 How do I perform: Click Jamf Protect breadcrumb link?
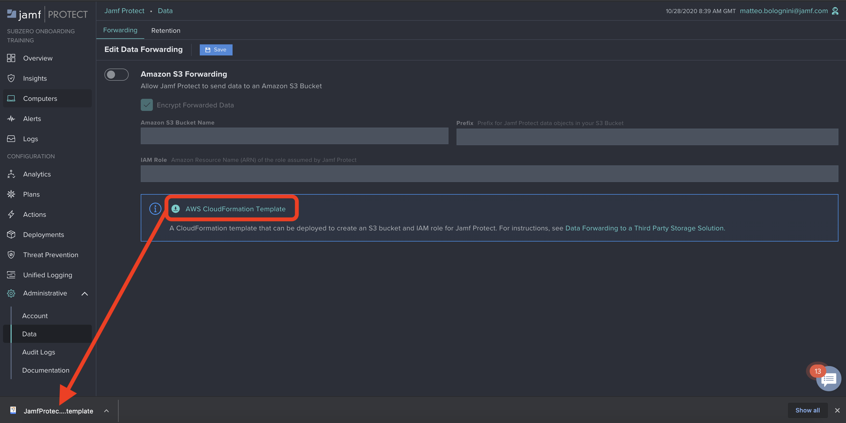coord(124,11)
